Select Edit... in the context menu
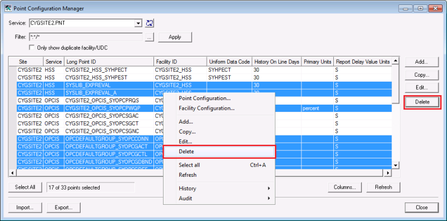The image size is (447, 221). point(219,142)
